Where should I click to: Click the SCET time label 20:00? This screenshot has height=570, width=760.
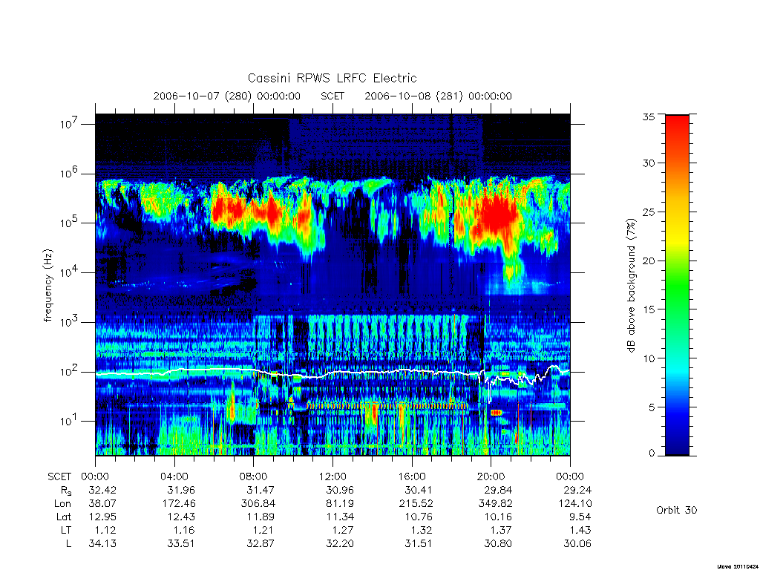pyautogui.click(x=491, y=476)
